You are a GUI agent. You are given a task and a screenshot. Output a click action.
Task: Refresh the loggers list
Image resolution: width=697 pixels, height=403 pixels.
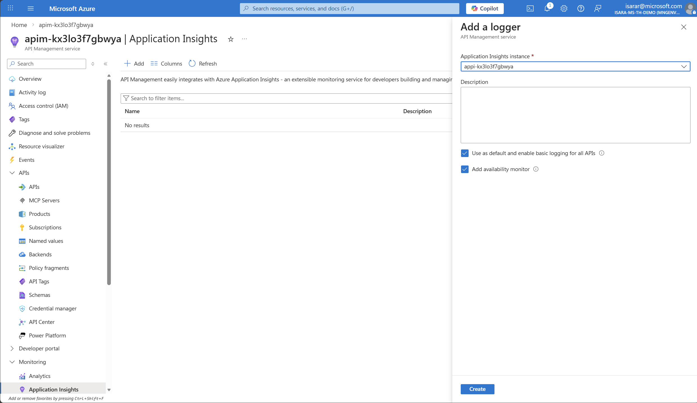point(203,64)
